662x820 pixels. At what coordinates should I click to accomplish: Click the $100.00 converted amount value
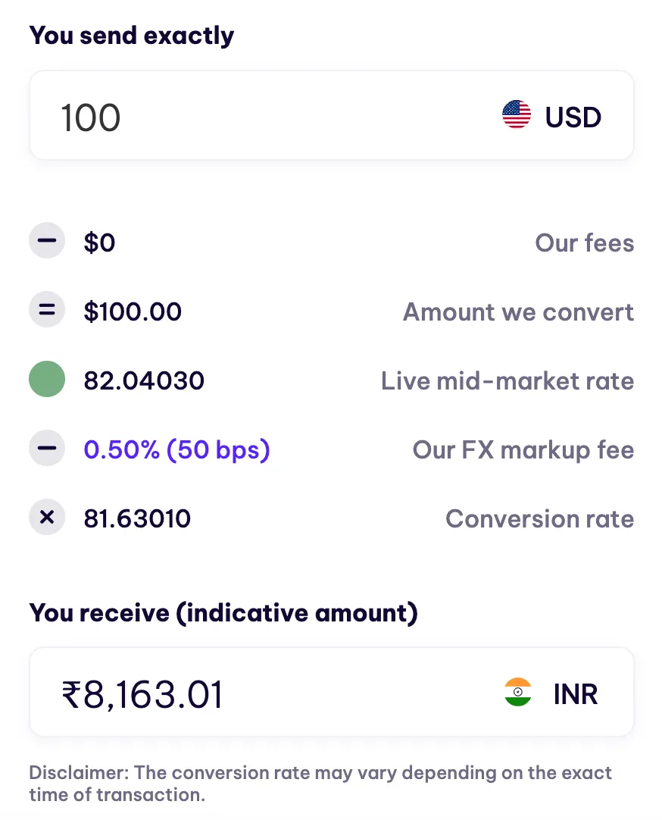[133, 311]
